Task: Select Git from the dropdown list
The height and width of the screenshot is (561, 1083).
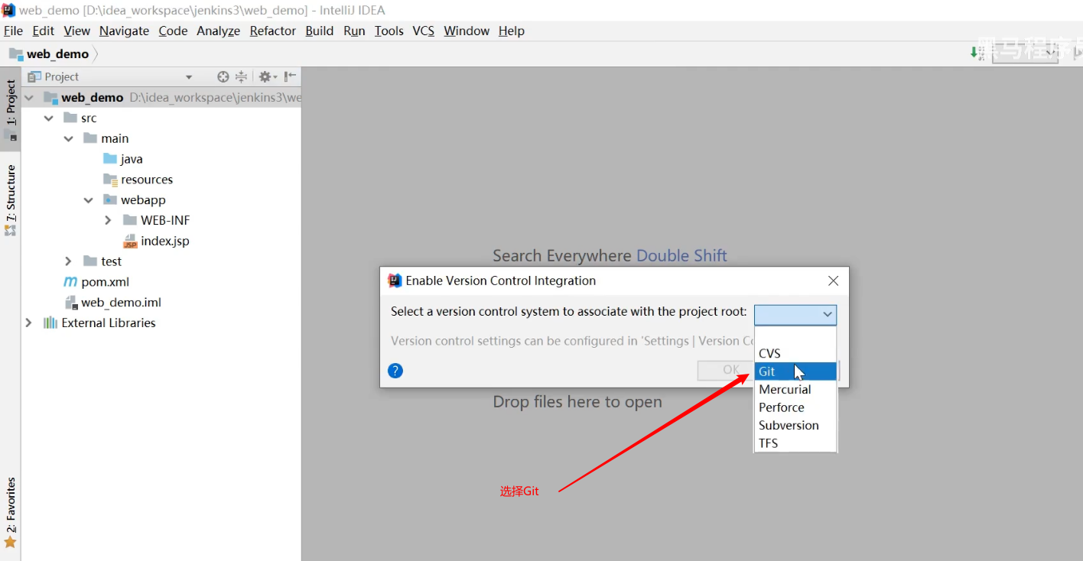Action: 795,371
